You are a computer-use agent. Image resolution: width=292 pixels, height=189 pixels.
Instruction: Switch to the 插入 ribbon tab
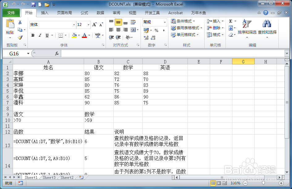45,13
